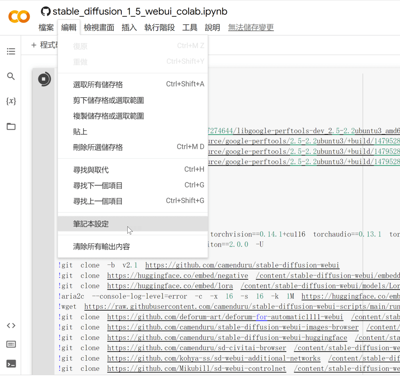Open the search panel in left sidebar
The width and height of the screenshot is (400, 388).
tap(11, 76)
